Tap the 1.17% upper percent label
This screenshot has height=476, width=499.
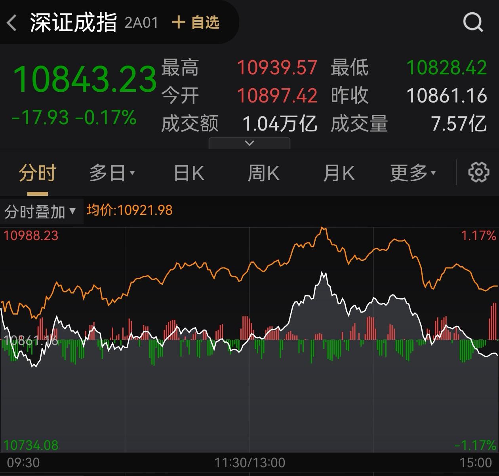click(478, 236)
